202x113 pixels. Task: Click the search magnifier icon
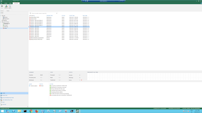pos(30,13)
